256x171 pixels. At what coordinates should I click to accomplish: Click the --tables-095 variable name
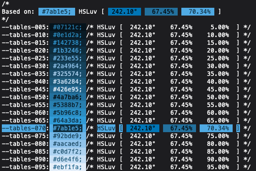click(x=24, y=167)
